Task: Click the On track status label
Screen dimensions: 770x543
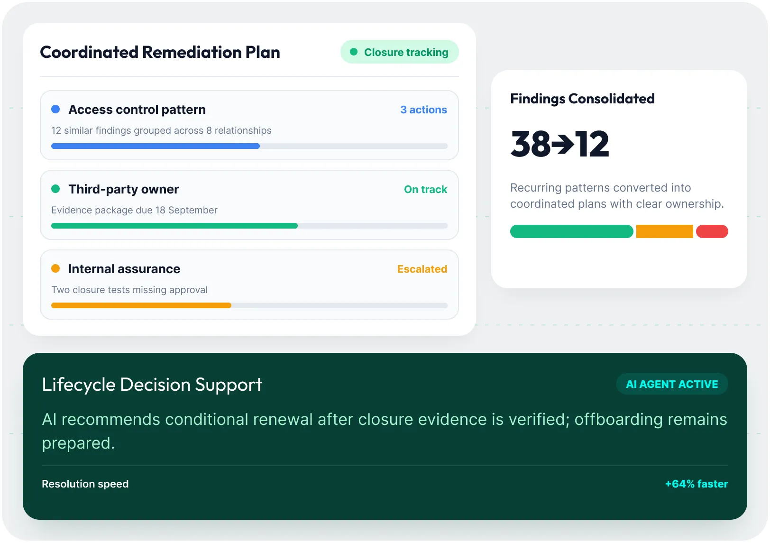Action: tap(425, 189)
